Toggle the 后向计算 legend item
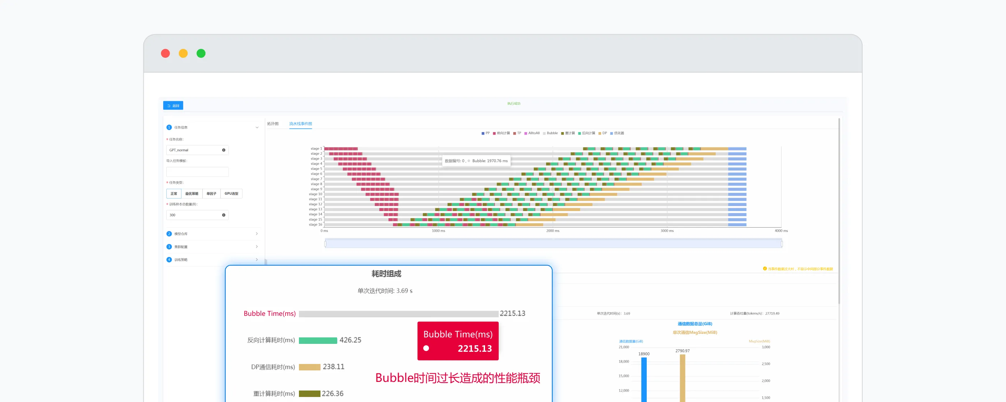Viewport: 1006px width, 402px height. click(587, 133)
